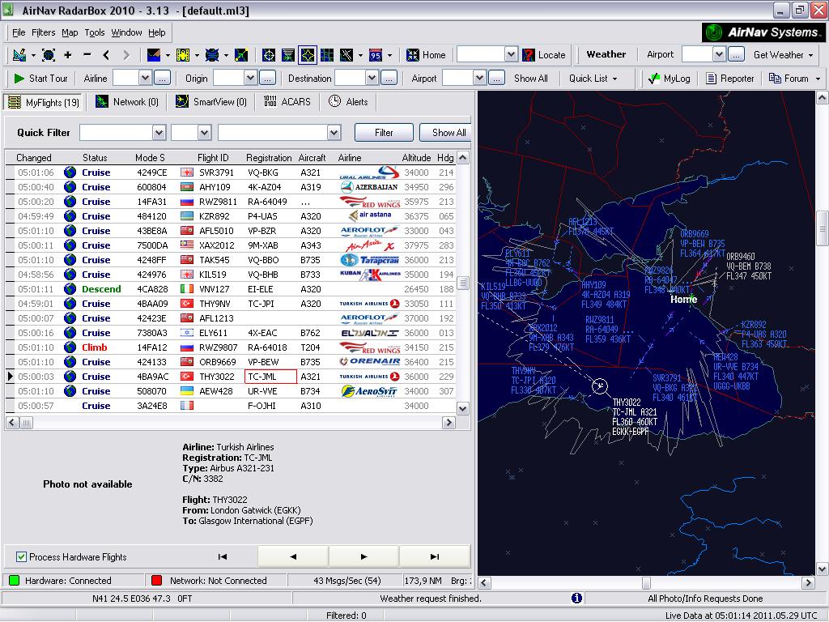The image size is (829, 622).
Task: Click the Route 95 roads shield icon
Action: 376,55
